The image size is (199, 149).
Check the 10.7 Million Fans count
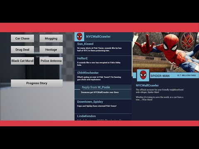pyautogui.click(x=186, y=75)
